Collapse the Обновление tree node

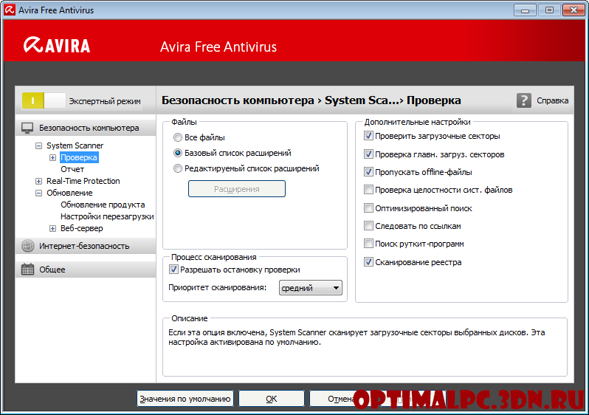38,193
